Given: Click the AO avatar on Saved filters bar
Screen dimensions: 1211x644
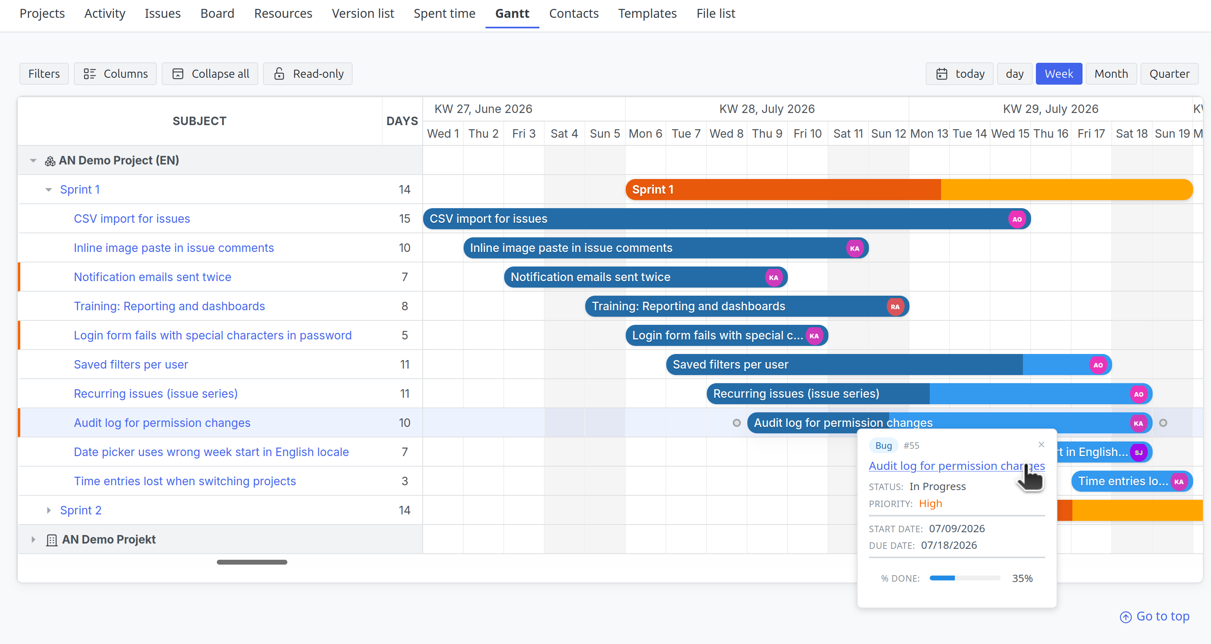Looking at the screenshot, I should tap(1098, 365).
